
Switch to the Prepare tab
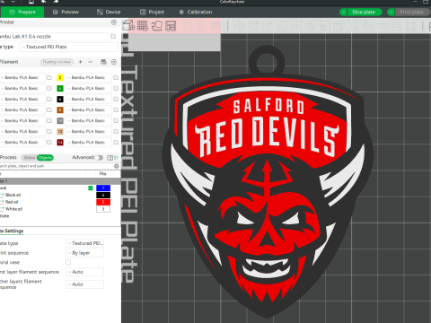22,12
